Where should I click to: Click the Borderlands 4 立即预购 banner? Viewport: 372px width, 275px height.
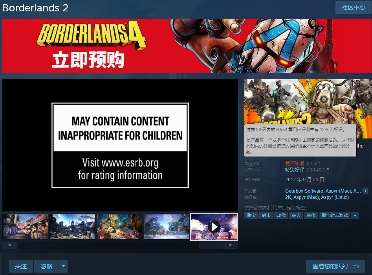[x=186, y=46]
